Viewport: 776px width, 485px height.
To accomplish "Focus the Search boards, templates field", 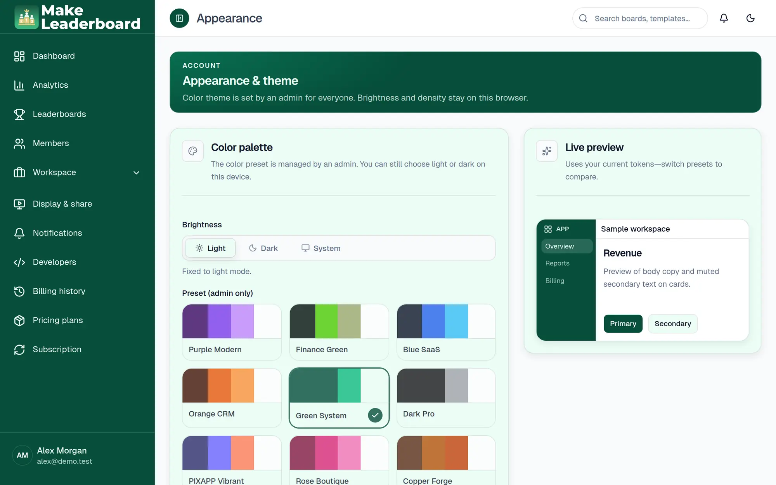I will (x=640, y=18).
